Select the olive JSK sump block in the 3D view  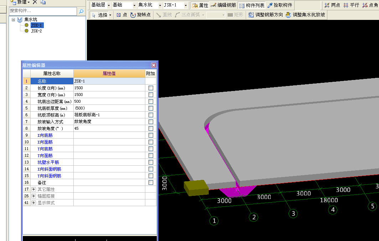(x=196, y=188)
